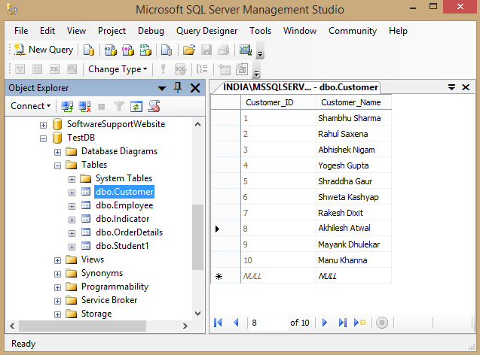Open the Change Type dropdown

(117, 69)
